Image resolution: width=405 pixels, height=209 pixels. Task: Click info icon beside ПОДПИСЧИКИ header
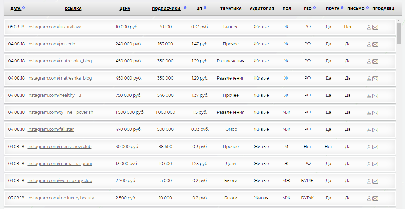click(x=185, y=8)
